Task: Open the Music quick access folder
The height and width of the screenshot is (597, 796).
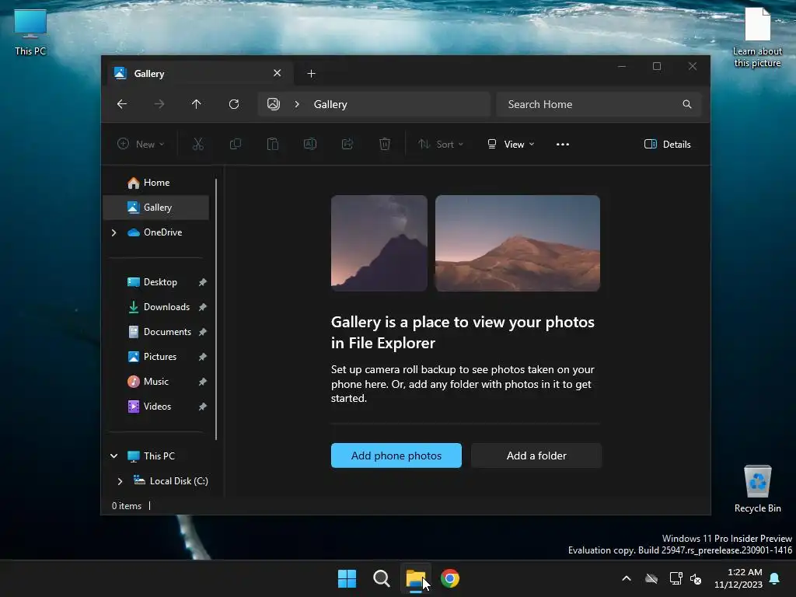Action: pyautogui.click(x=155, y=381)
